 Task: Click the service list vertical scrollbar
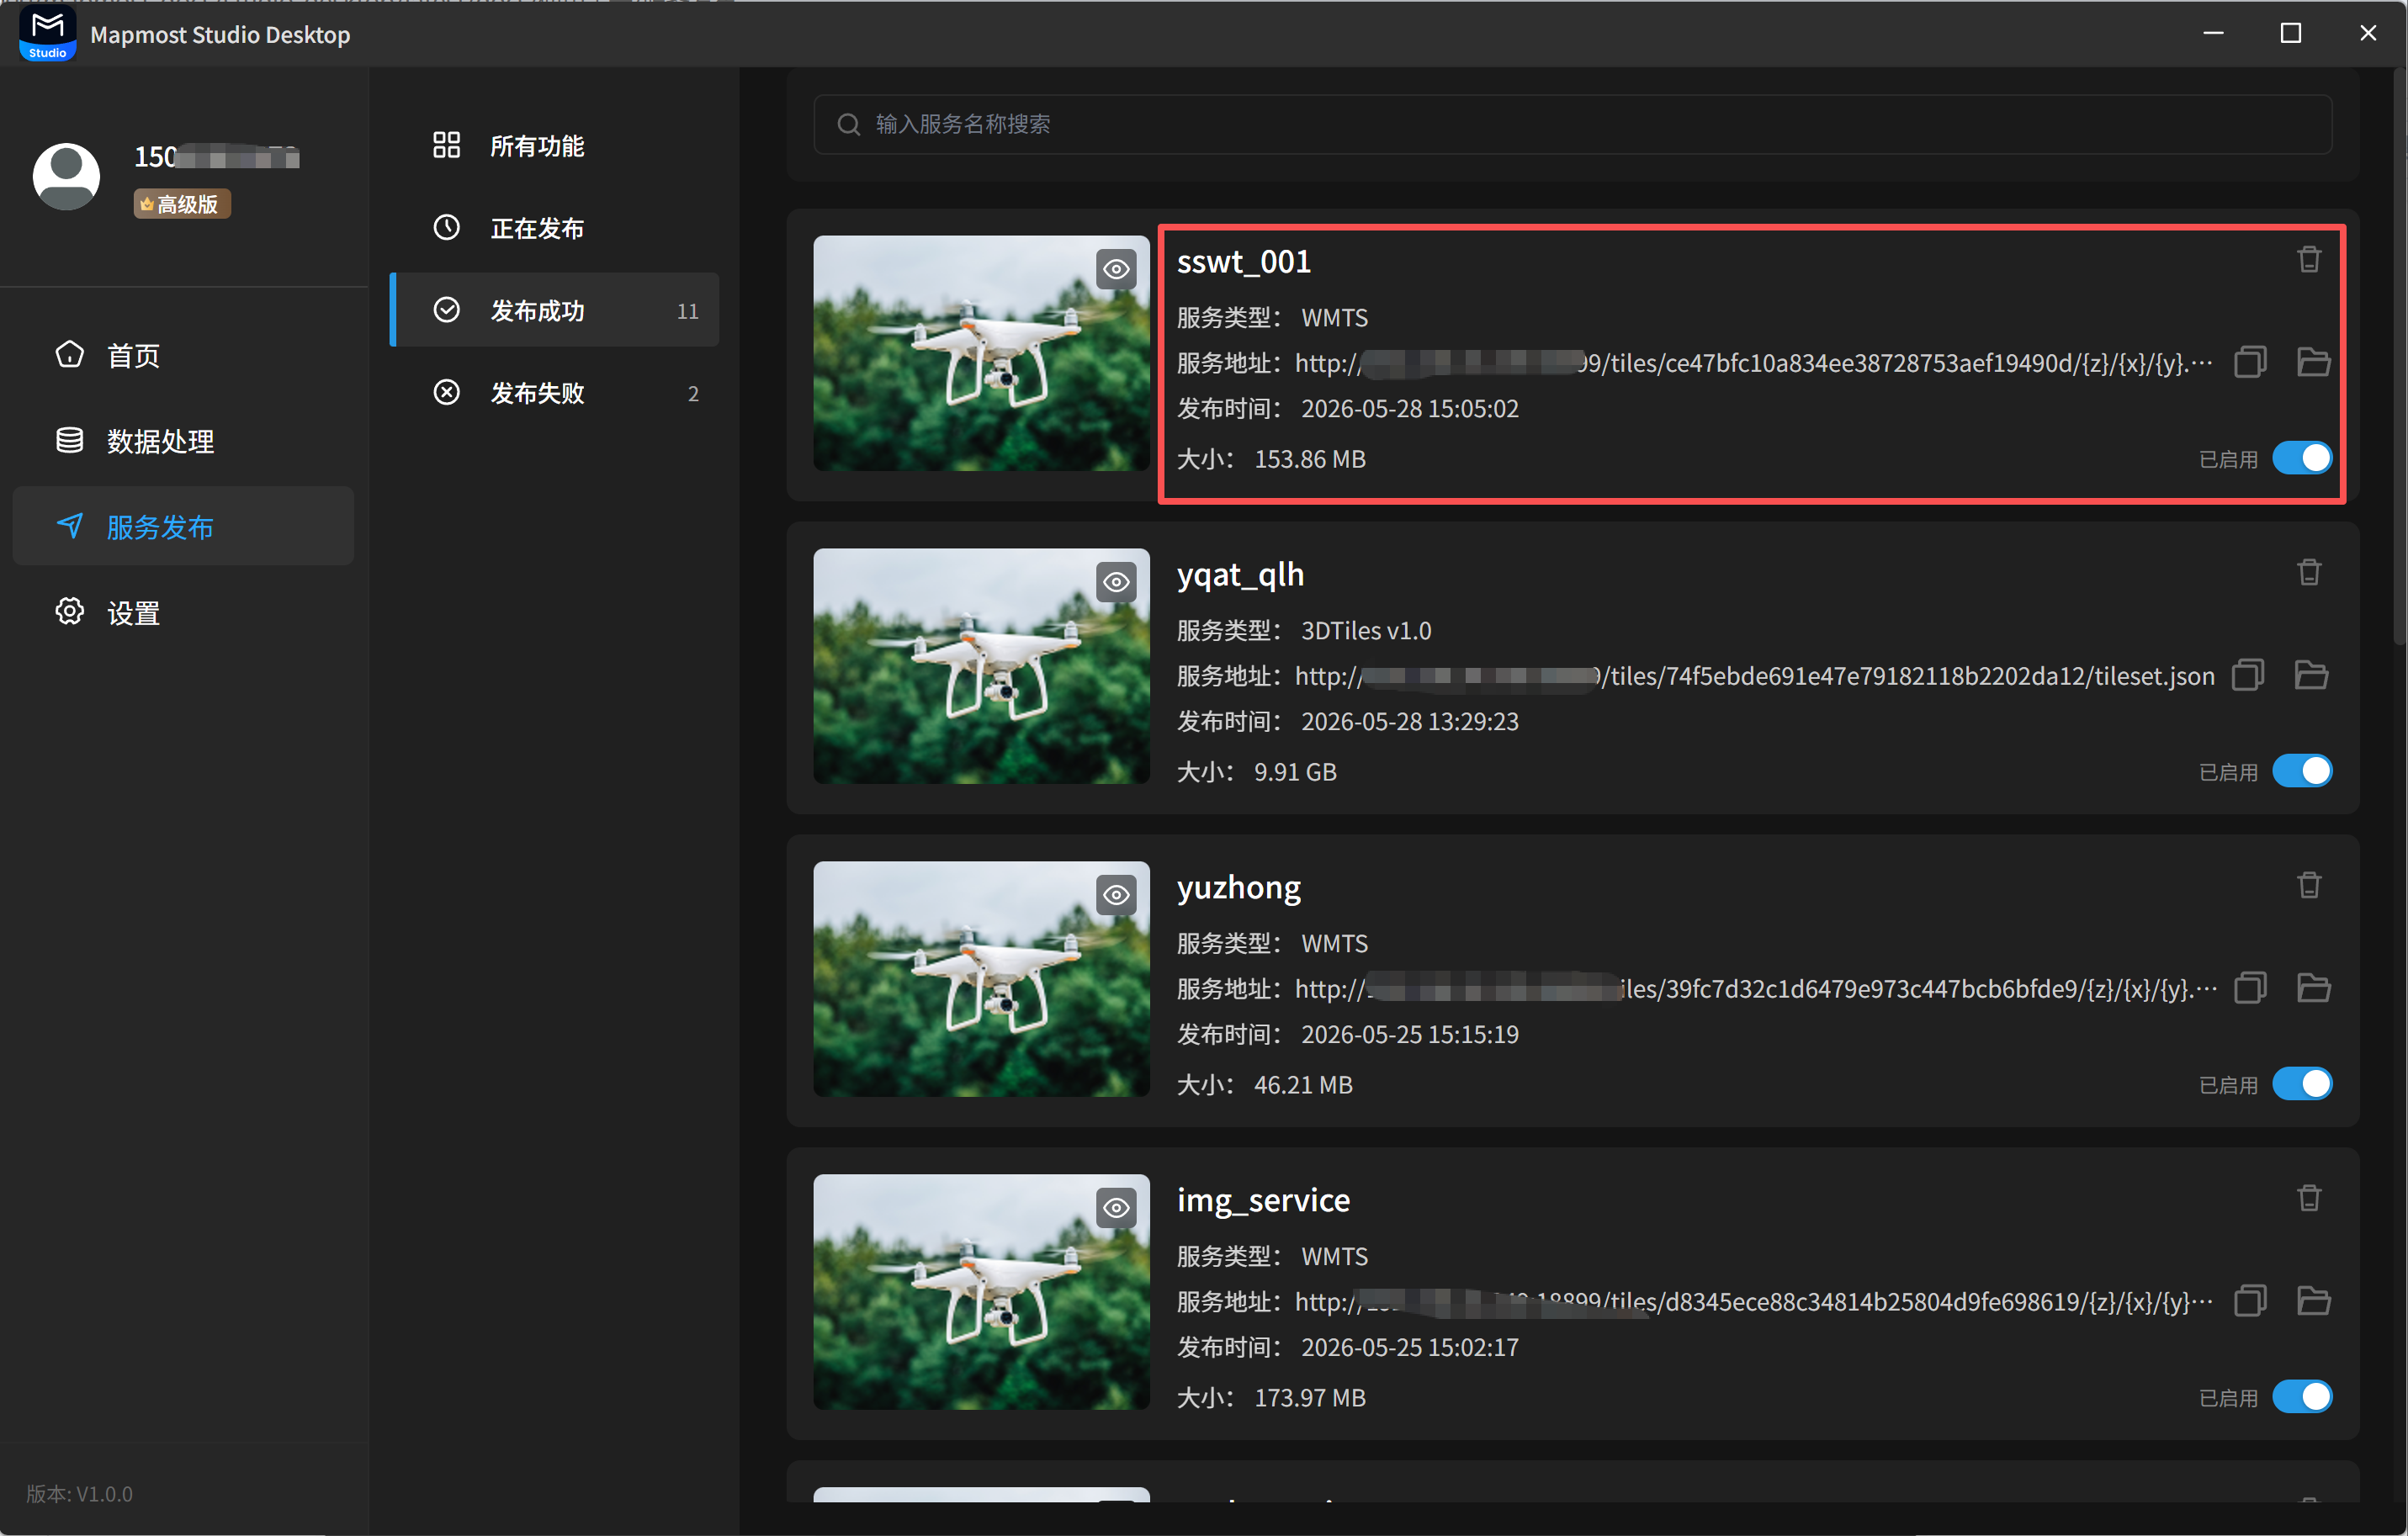tap(2399, 355)
